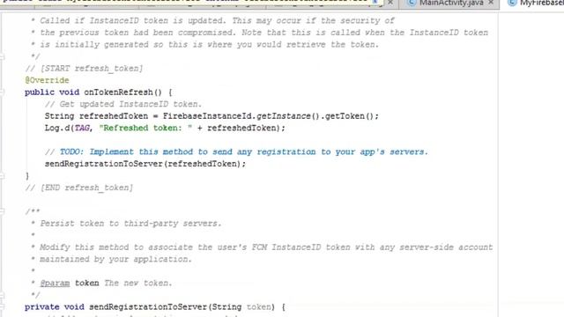Close the MainActivity.java tab
Image resolution: width=564 pixels, height=317 pixels.
491,3
